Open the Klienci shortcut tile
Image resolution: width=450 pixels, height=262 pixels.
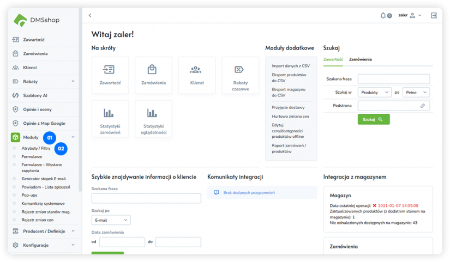point(196,75)
